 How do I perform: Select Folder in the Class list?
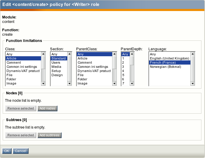[x=24, y=79]
